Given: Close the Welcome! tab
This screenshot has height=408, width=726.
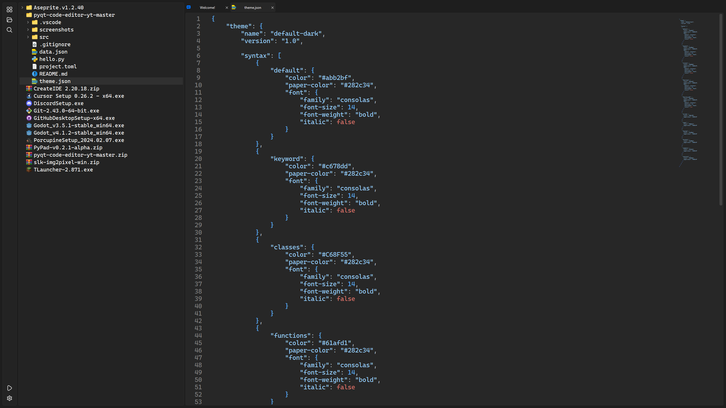Looking at the screenshot, I should coord(227,8).
